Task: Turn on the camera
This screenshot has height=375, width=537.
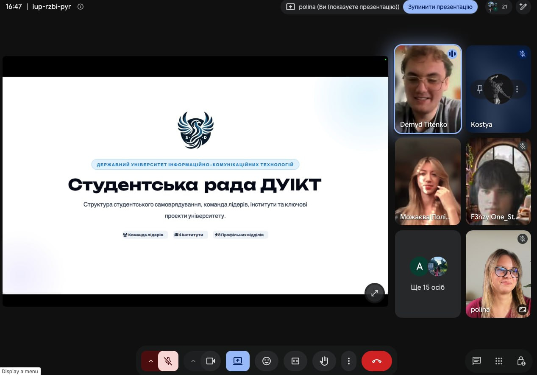Action: point(211,361)
